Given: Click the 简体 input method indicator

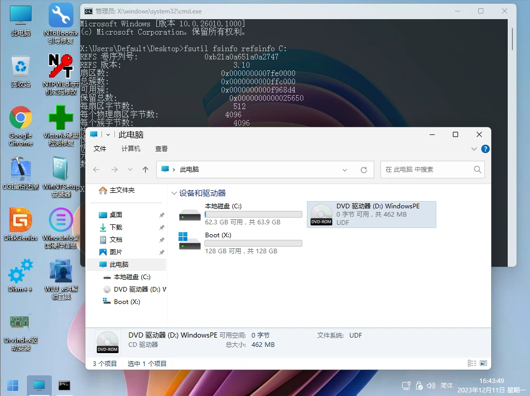Looking at the screenshot, I should (x=447, y=386).
